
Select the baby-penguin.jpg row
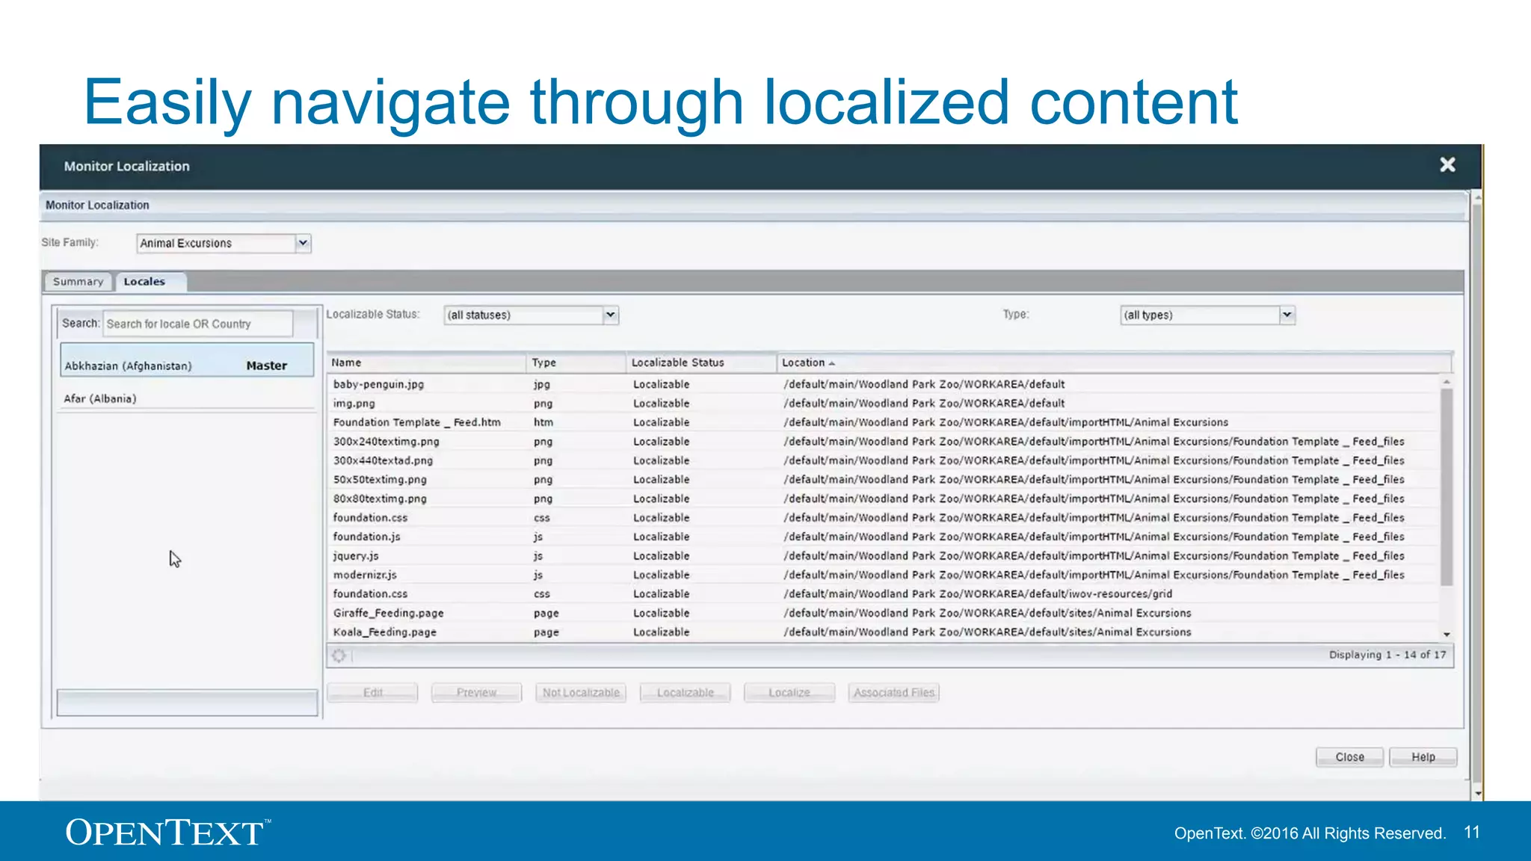(x=378, y=384)
